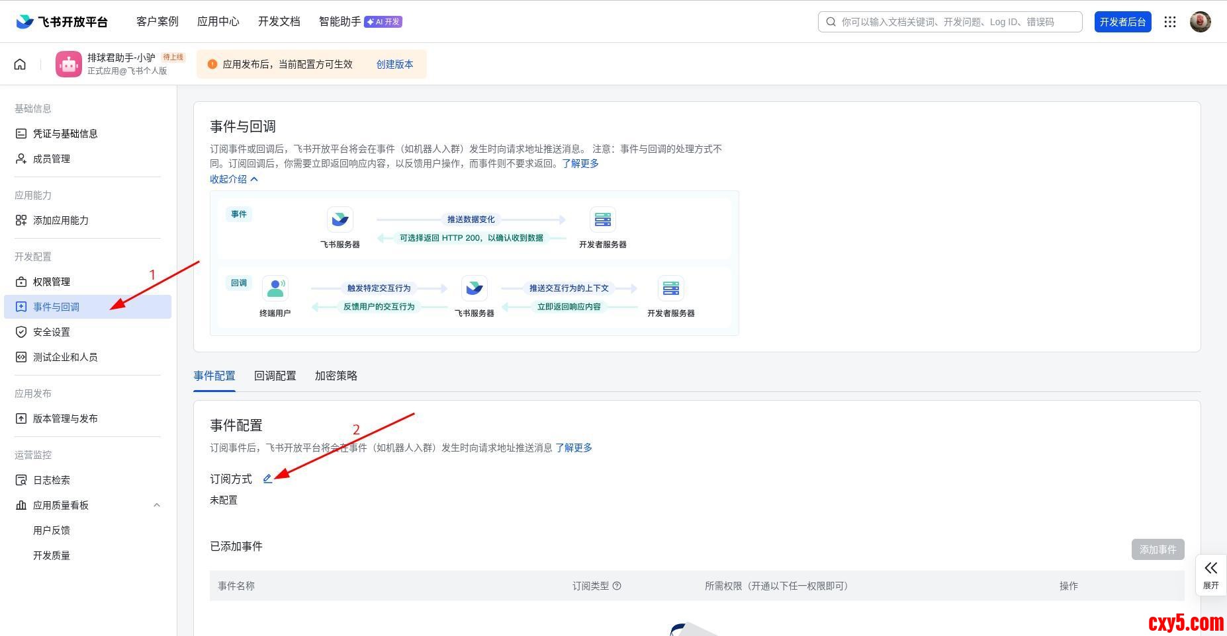Click the 订阅类型 help question icon
The height and width of the screenshot is (636, 1227).
pos(617,586)
